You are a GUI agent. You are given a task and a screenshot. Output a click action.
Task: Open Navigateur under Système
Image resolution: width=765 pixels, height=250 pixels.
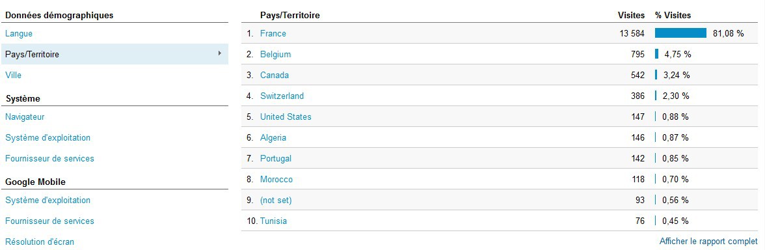[25, 117]
